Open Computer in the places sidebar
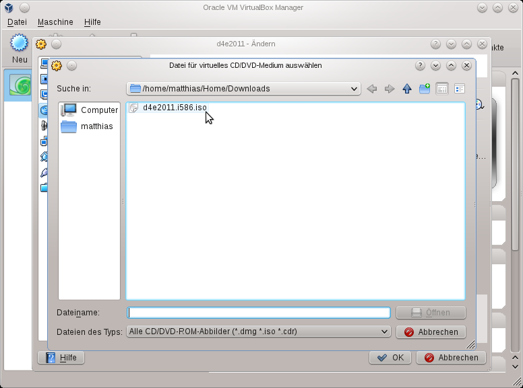Viewport: 523px width, 388px height. pos(90,110)
